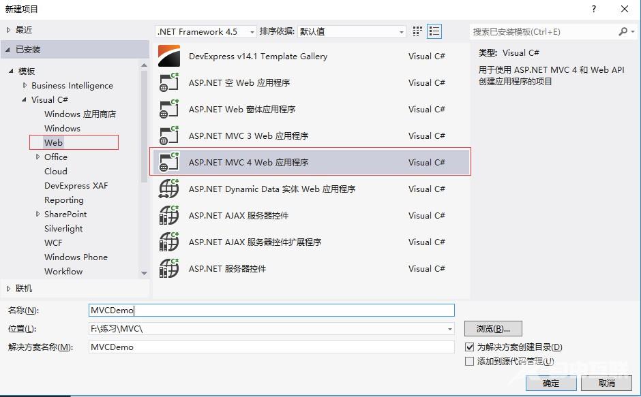Click the template tree scroll down arrow

coord(144,273)
